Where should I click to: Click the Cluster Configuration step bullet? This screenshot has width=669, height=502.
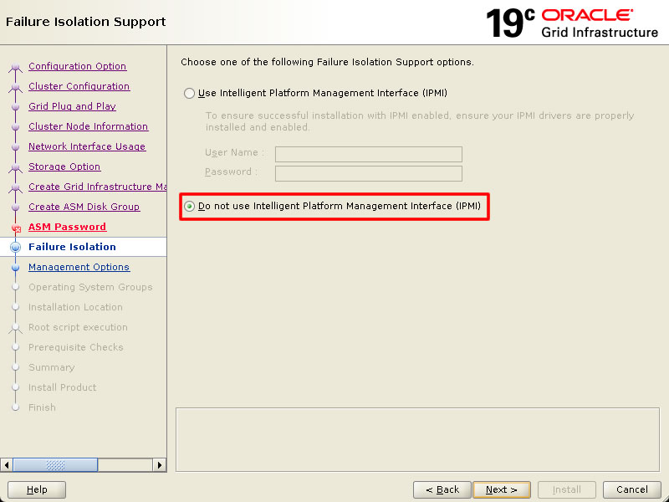[x=15, y=87]
